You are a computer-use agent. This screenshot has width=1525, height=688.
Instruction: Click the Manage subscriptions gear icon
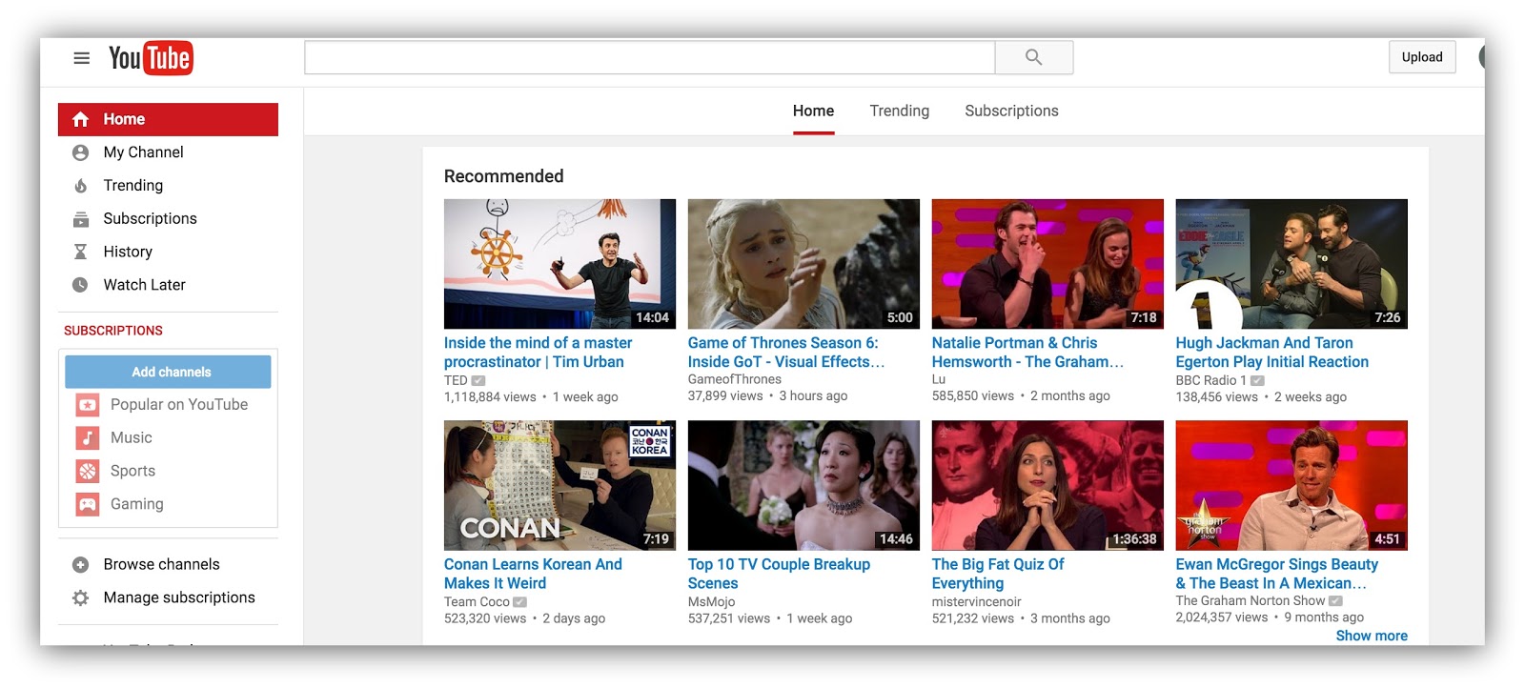81,598
